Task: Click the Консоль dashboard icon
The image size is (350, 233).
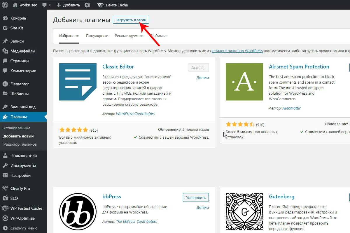Action: coord(5,18)
